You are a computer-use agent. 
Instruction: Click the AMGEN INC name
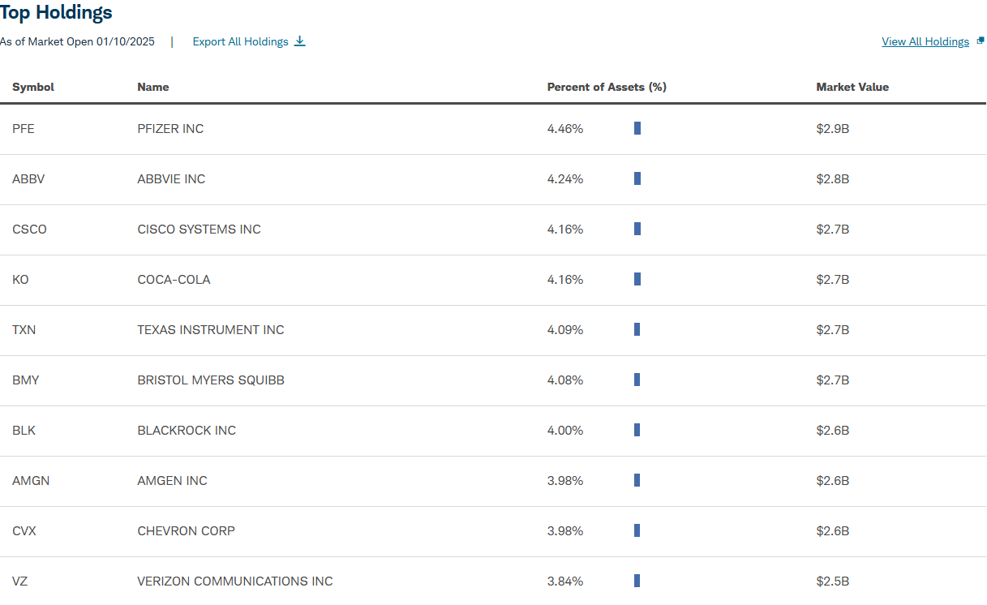[172, 480]
